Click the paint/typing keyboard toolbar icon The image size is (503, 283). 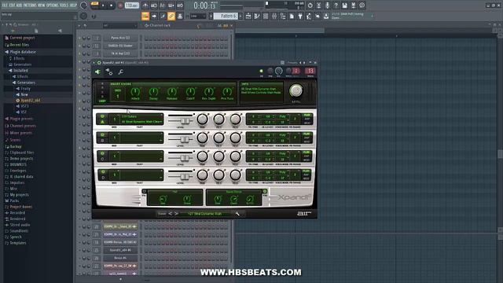coord(145,16)
